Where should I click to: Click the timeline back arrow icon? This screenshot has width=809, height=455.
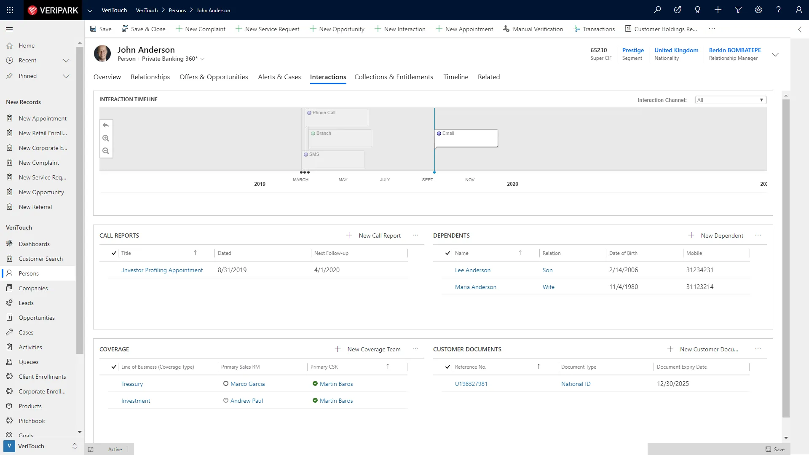106,125
